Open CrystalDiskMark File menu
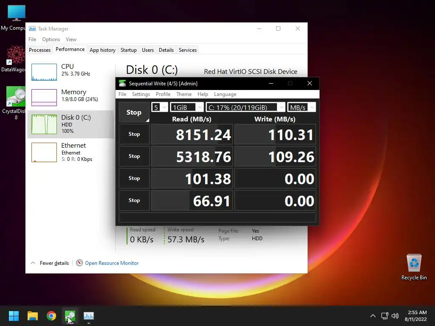 tap(122, 94)
